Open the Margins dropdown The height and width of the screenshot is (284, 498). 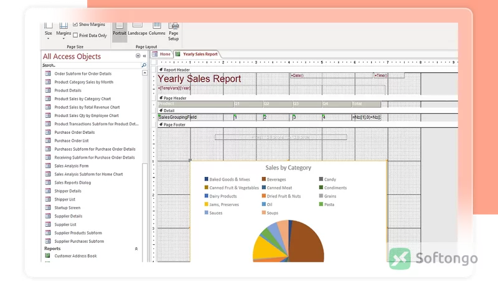pos(63,31)
